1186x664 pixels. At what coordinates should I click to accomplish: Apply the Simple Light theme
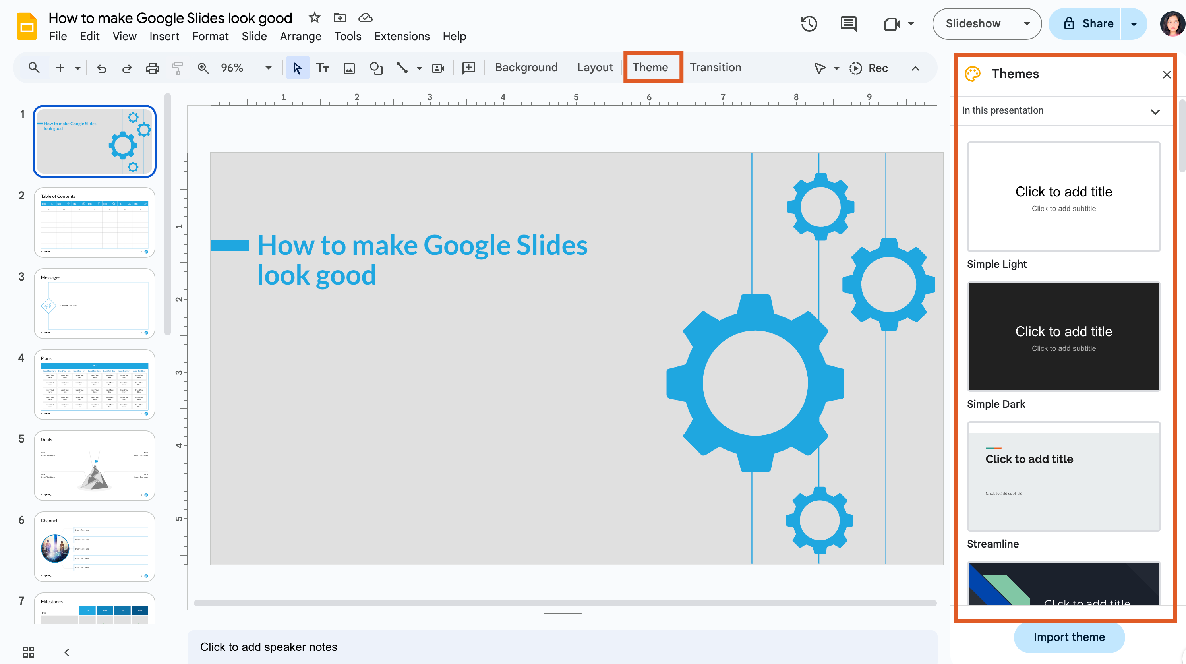[x=1064, y=197]
